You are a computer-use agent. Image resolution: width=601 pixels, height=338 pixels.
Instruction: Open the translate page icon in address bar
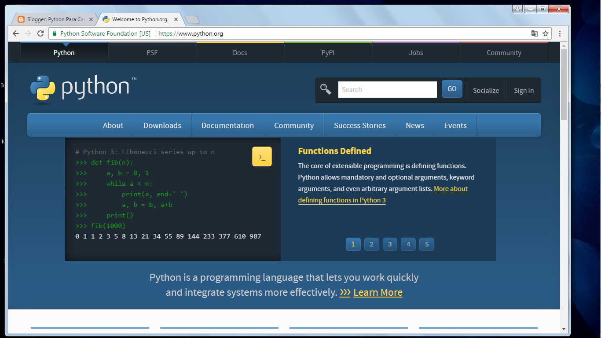[534, 33]
